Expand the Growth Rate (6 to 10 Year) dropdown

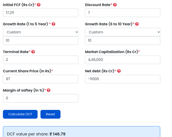123,32
